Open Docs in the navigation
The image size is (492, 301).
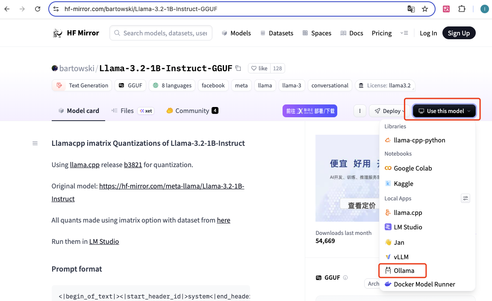tap(352, 33)
